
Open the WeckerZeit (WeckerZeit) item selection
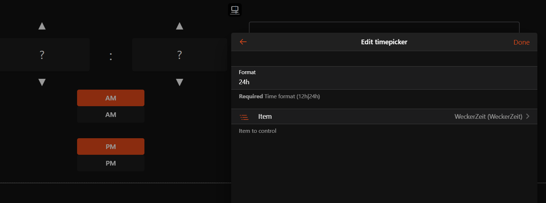(488, 117)
